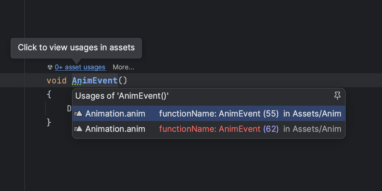The image size is (382, 191).
Task: Click the opening curly brace of the method
Action: click(x=49, y=95)
